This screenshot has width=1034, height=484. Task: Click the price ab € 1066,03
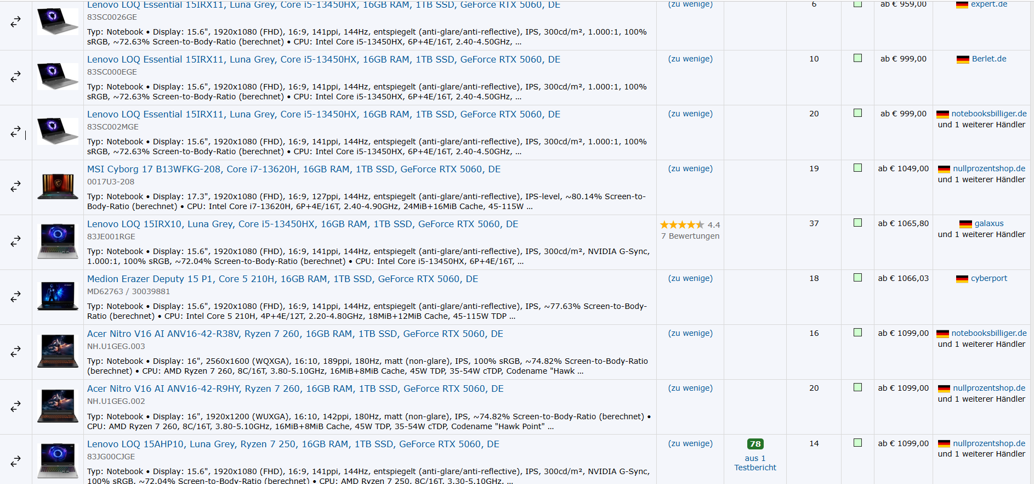(904, 278)
